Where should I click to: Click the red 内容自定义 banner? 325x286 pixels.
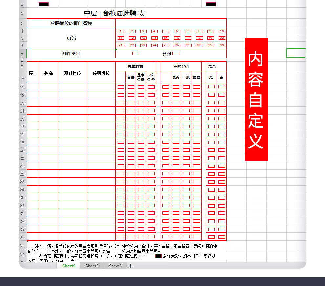(x=256, y=99)
